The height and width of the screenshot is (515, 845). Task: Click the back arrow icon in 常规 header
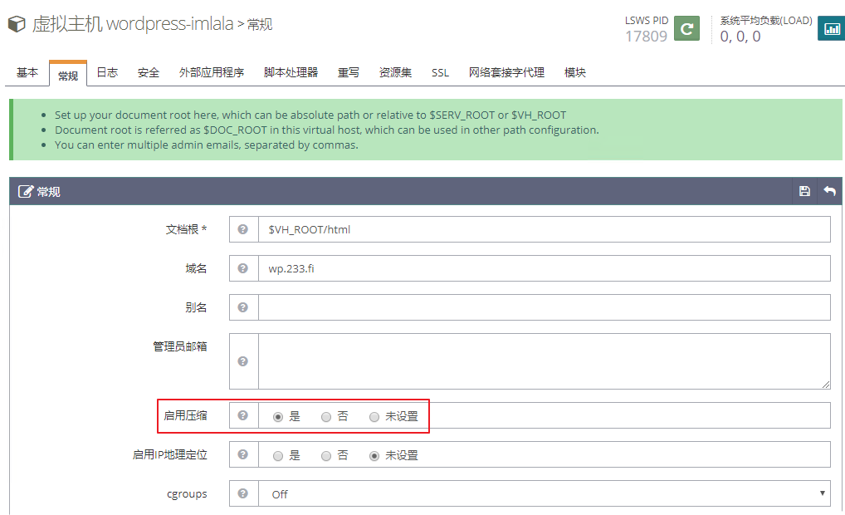click(830, 191)
